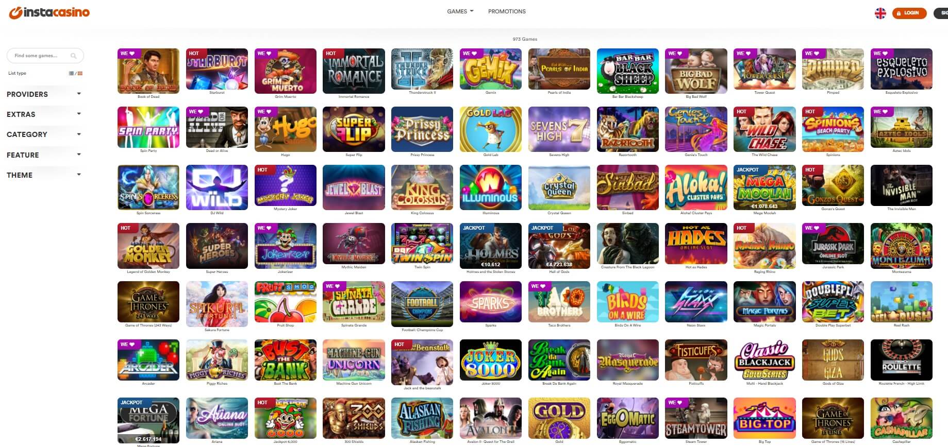Switch to grid view layout icon
The width and height of the screenshot is (948, 447).
[x=80, y=74]
